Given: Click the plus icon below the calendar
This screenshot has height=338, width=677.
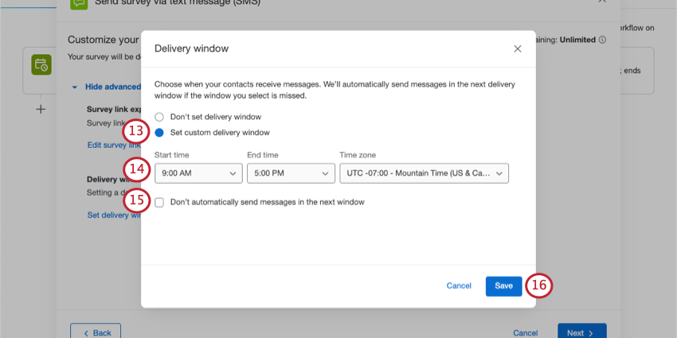Looking at the screenshot, I should tap(41, 109).
